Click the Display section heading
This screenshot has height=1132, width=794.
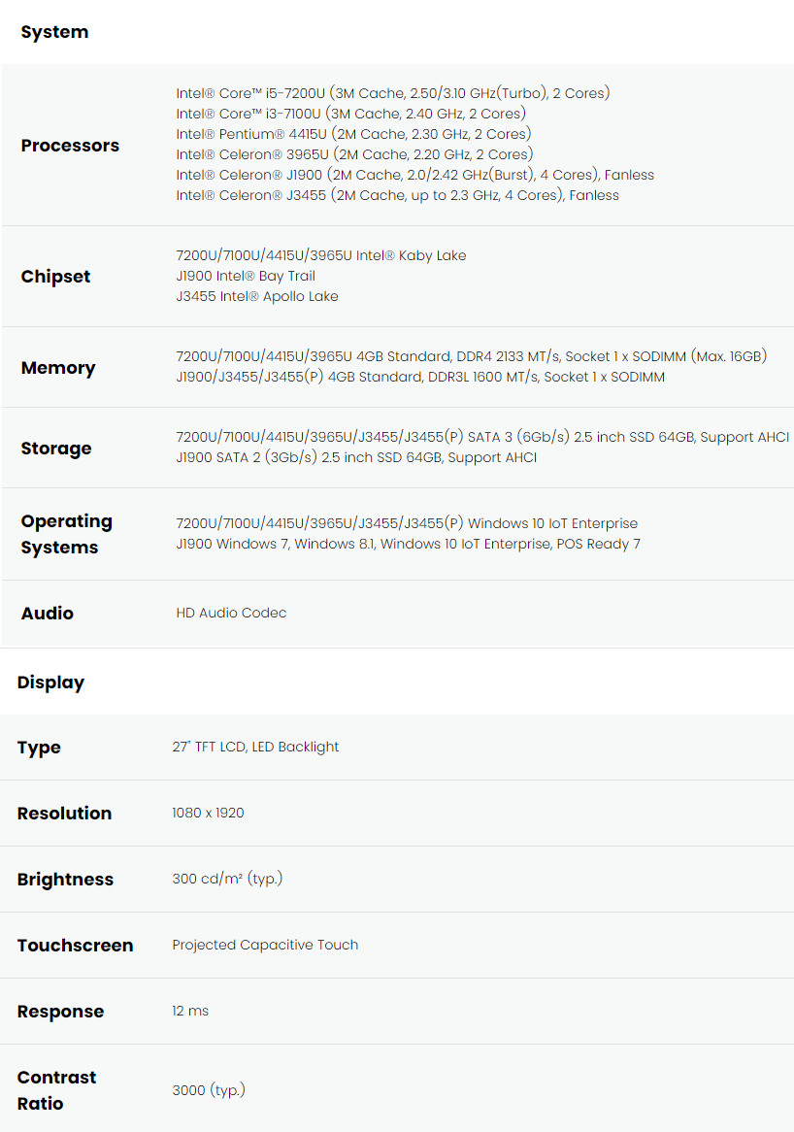(50, 683)
